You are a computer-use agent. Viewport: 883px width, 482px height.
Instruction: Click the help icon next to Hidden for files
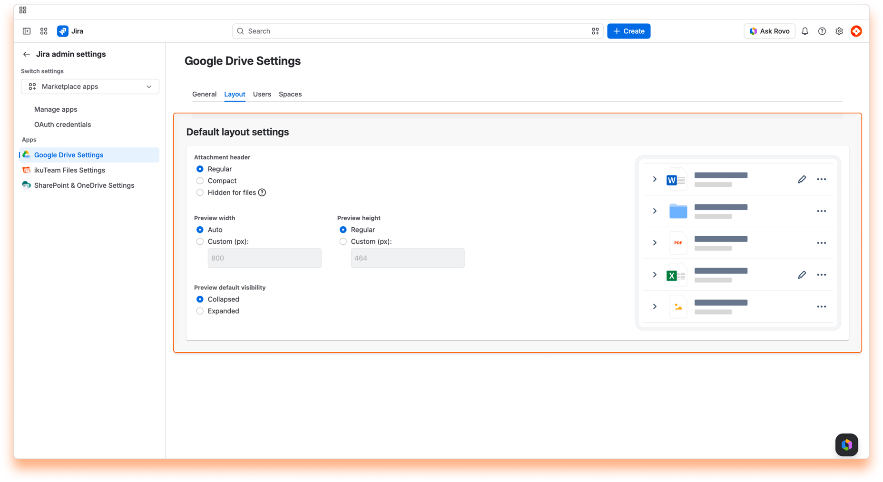tap(262, 193)
